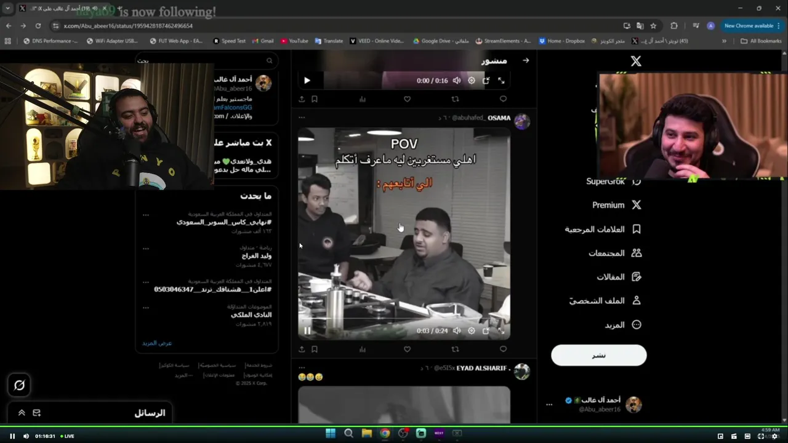The height and width of the screenshot is (443, 788).
Task: Open the All Bookmarks folder
Action: click(x=761, y=41)
